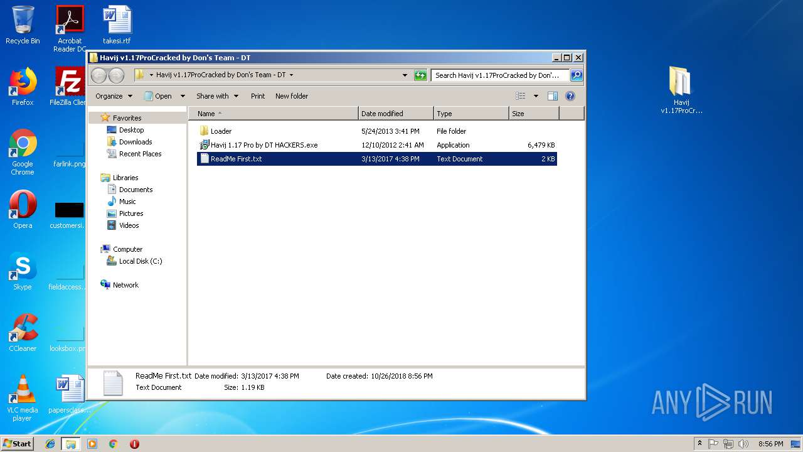
Task: Click New folder toolbar button
Action: tap(292, 96)
